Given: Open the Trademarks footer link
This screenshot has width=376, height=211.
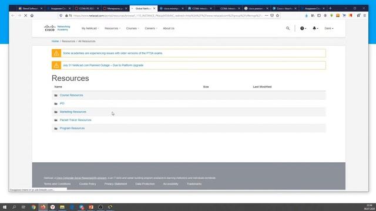Looking at the screenshot, I should (x=194, y=184).
